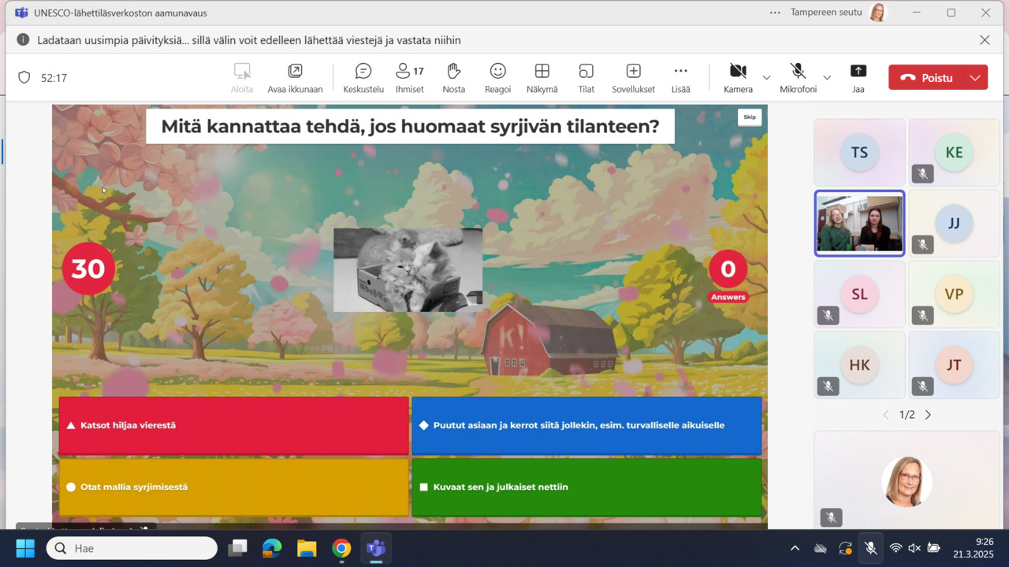
Task: Leave the meeting with Poistu
Action: (927, 77)
